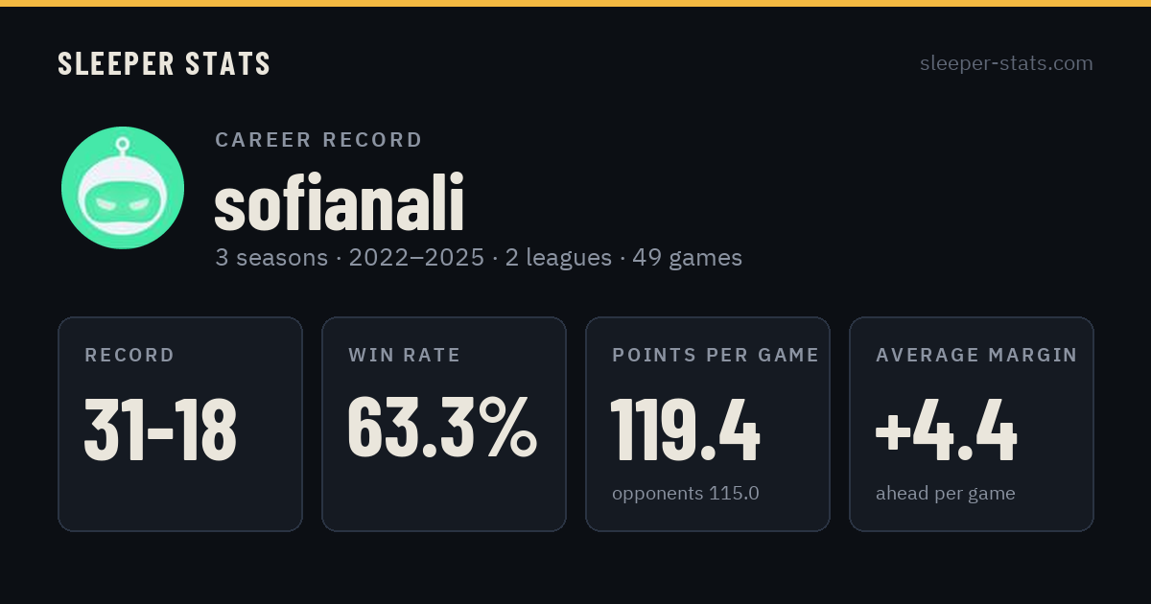Screen dimensions: 1151x604
Task: Open the AVERAGE MARGIN stat card
Action: (x=972, y=424)
